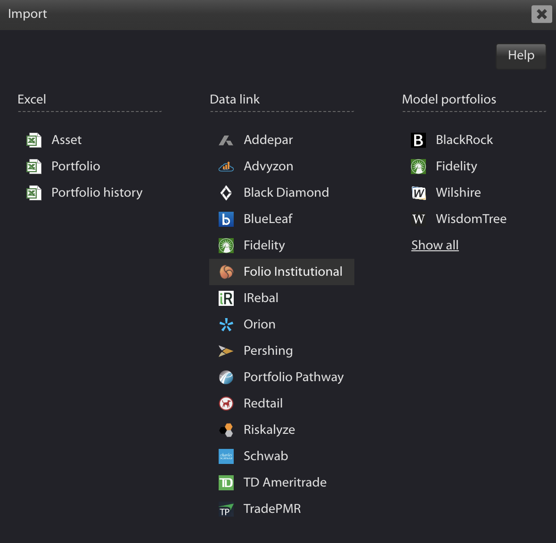Select Addepar data link
The width and height of the screenshot is (556, 543).
[268, 140]
